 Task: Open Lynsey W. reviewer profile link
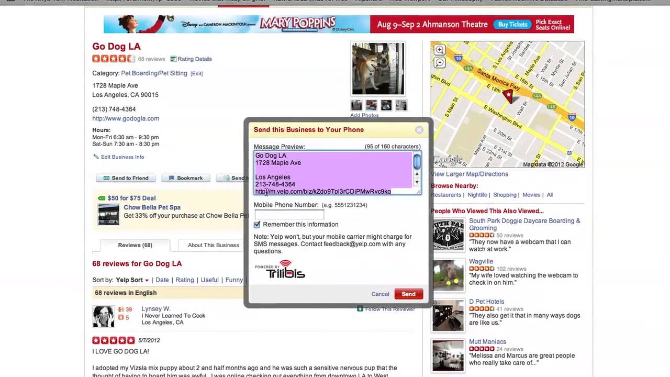click(155, 309)
